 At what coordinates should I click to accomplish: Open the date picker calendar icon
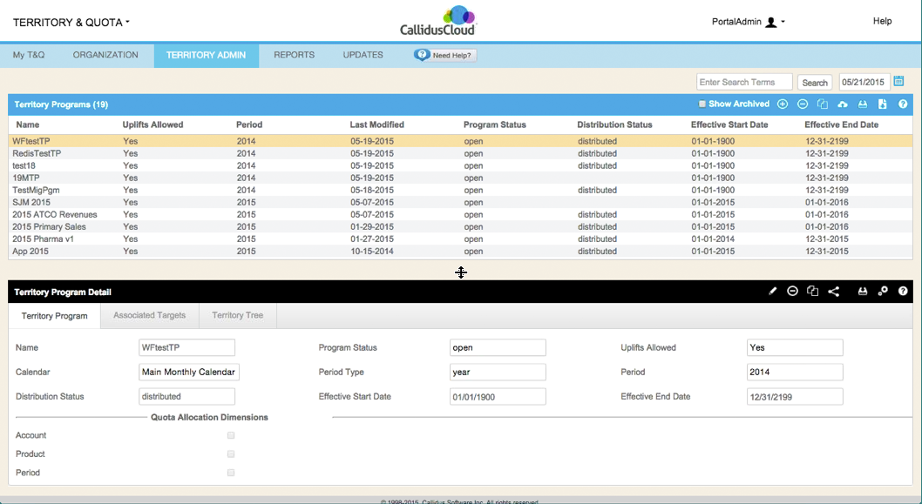coord(899,81)
